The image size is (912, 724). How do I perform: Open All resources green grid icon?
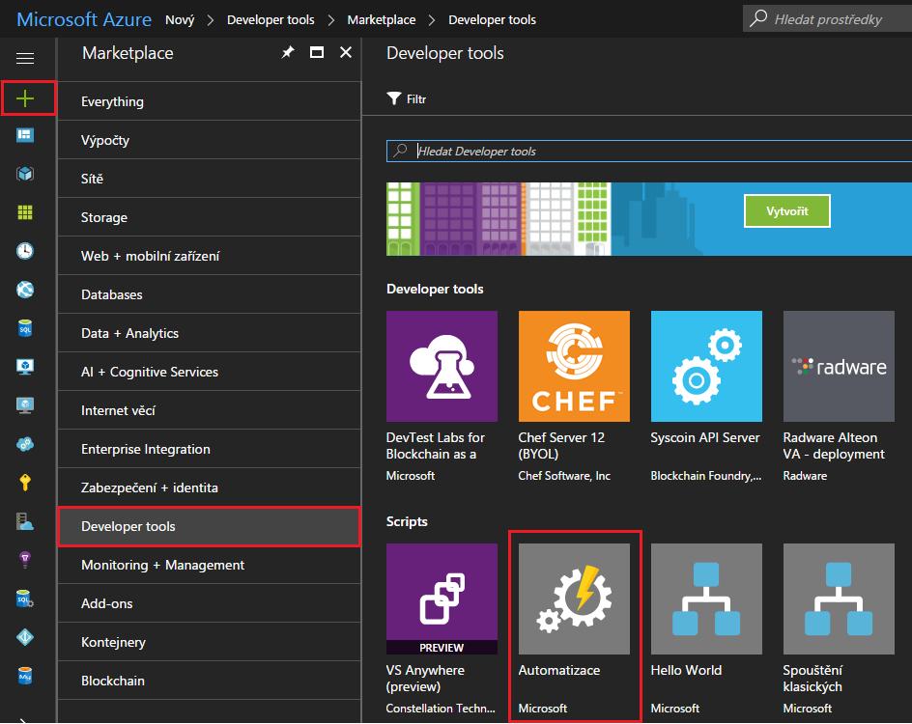(x=25, y=212)
